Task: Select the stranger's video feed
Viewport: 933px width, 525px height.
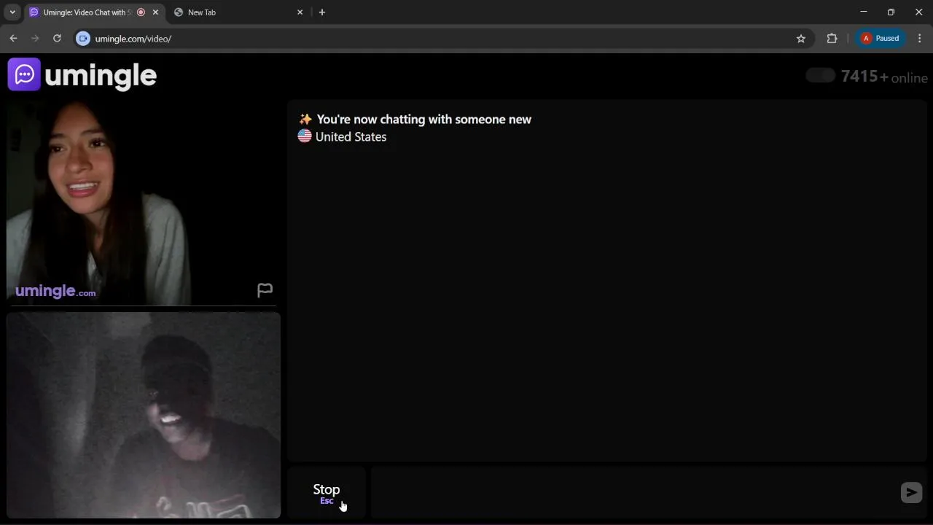Action: [143, 203]
